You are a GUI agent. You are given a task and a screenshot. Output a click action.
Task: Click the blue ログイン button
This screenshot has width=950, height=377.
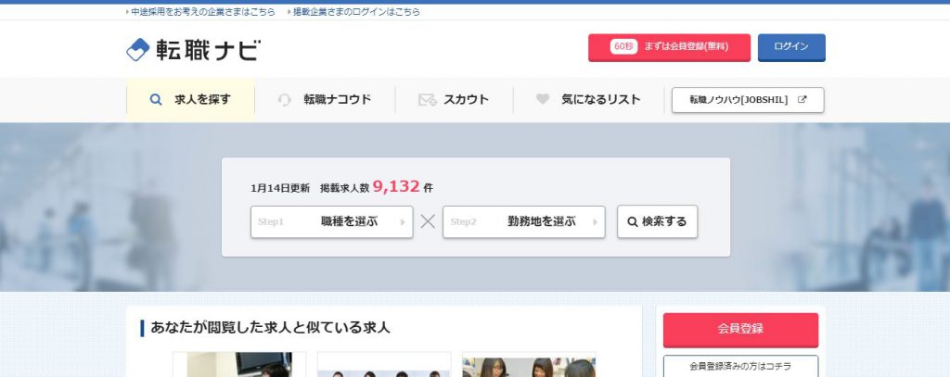click(x=791, y=47)
